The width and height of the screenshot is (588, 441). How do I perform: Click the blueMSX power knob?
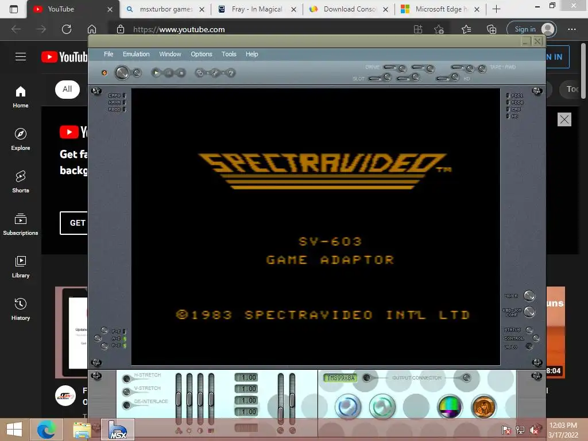122,73
